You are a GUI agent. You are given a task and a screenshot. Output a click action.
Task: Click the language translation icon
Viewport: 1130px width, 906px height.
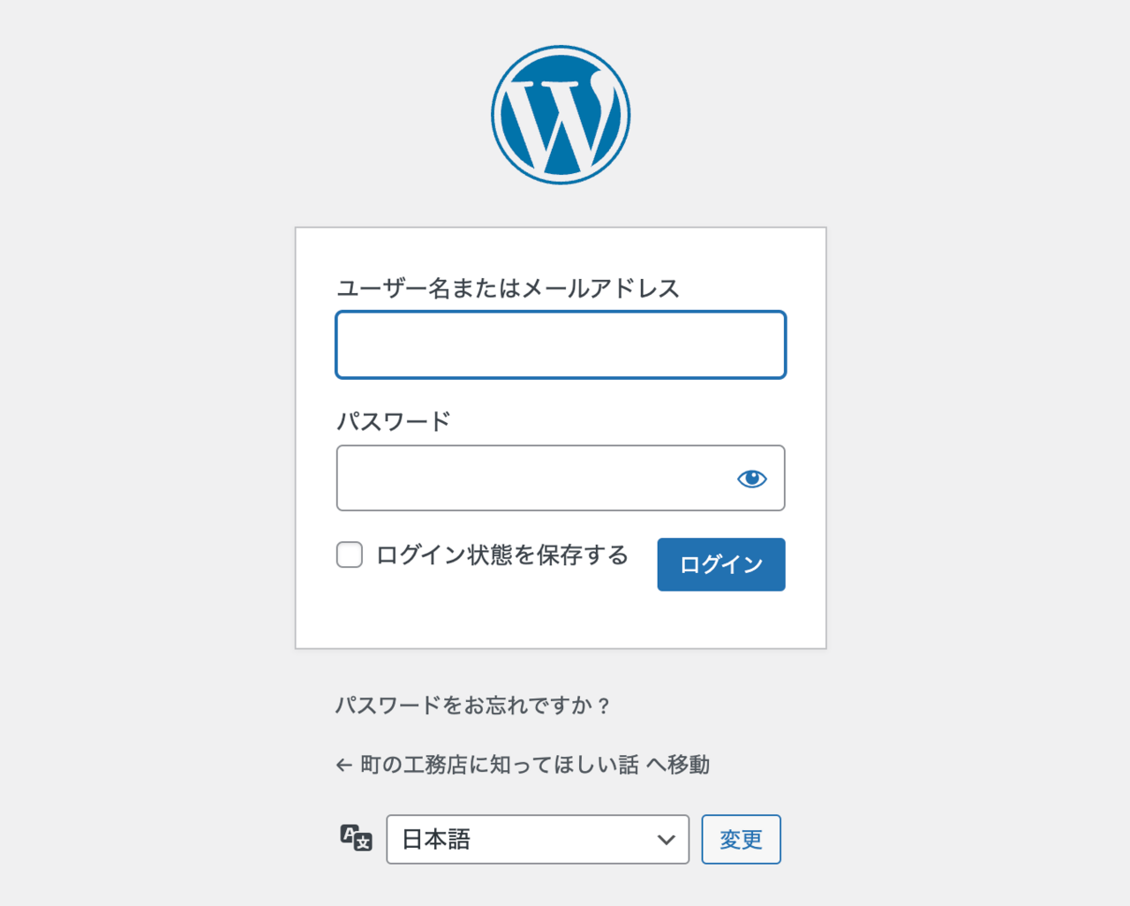pos(357,838)
